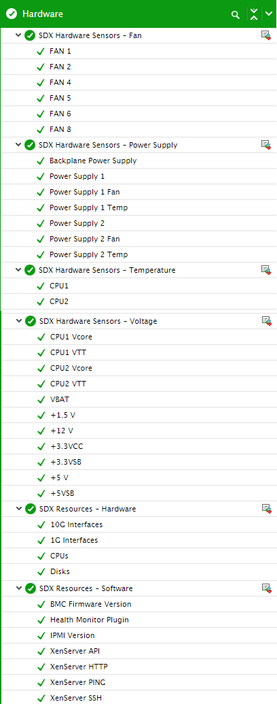
Task: Click the edit icon for Temperature sensors group
Action: pos(266,270)
